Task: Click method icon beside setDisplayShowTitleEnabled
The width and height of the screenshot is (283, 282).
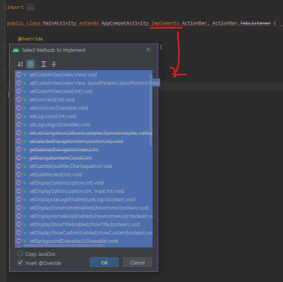Action: pos(19,224)
